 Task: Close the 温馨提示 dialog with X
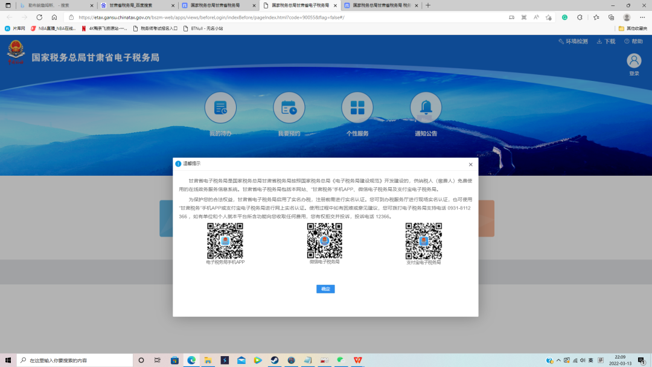pyautogui.click(x=471, y=164)
